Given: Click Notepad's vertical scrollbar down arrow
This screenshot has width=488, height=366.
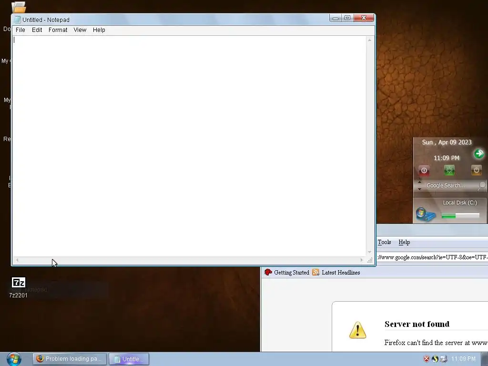Looking at the screenshot, I should tap(369, 252).
